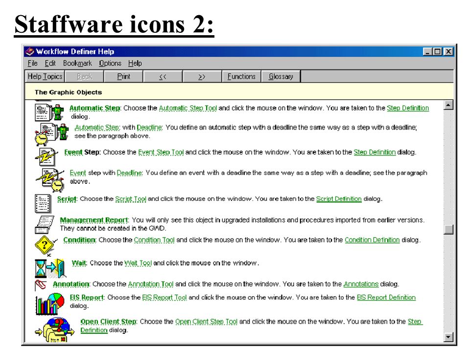The width and height of the screenshot is (470, 352).
Task: Follow Step Definition link in Automatic Step row
Action: tap(408, 108)
